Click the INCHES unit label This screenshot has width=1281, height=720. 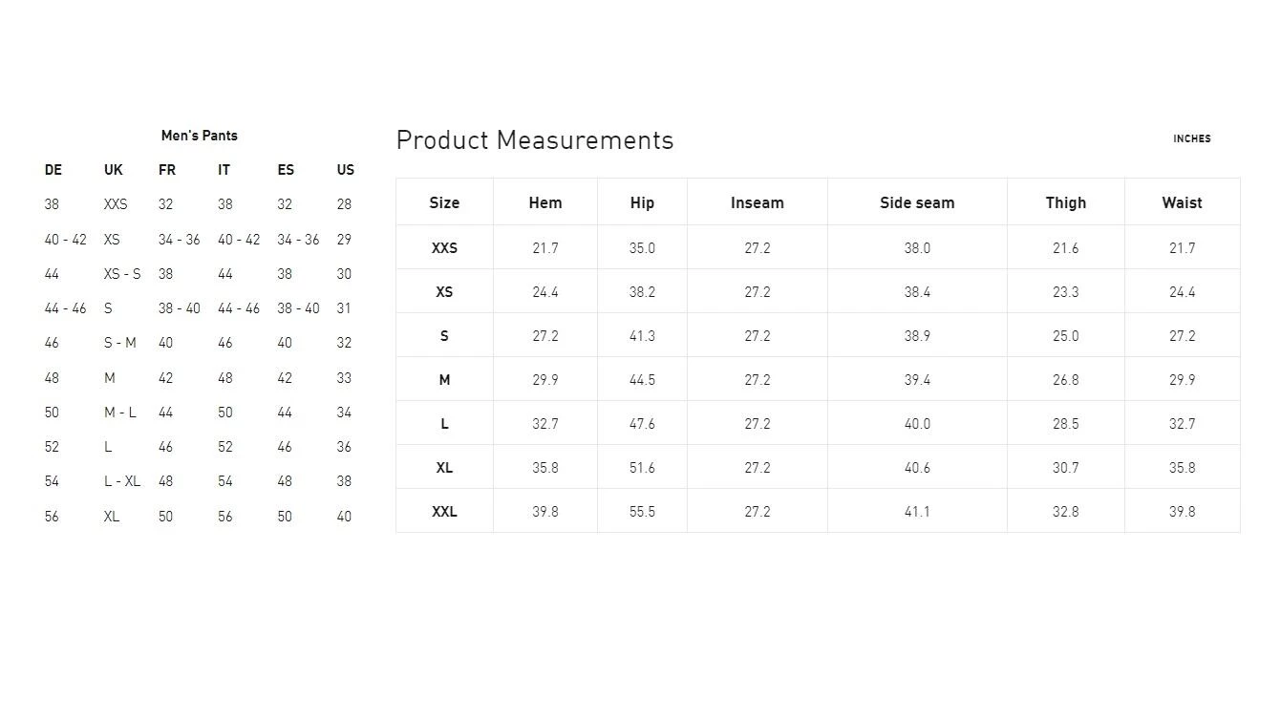[x=1191, y=138]
